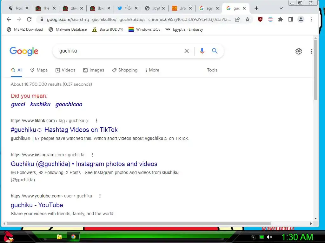Open the volume control tray icon

pos(269,237)
